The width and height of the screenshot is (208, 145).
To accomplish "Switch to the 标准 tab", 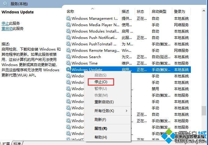I will [x=17, y=143].
